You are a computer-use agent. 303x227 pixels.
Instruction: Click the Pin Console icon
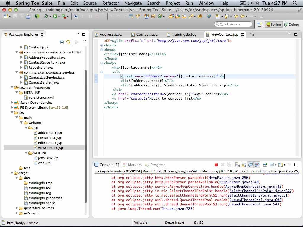point(265,165)
